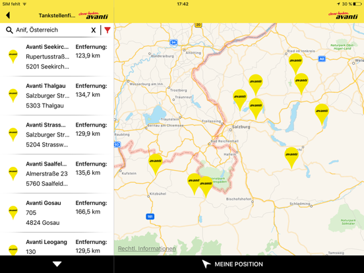Clear the search with the X

pyautogui.click(x=94, y=30)
